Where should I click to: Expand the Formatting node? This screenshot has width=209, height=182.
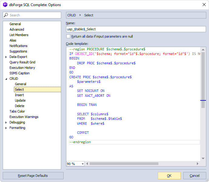(6, 128)
